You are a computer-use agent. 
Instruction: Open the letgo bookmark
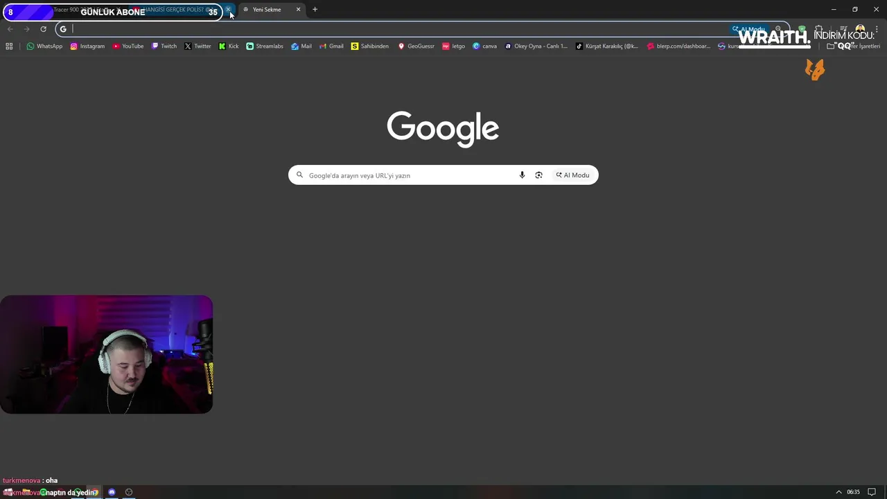453,46
